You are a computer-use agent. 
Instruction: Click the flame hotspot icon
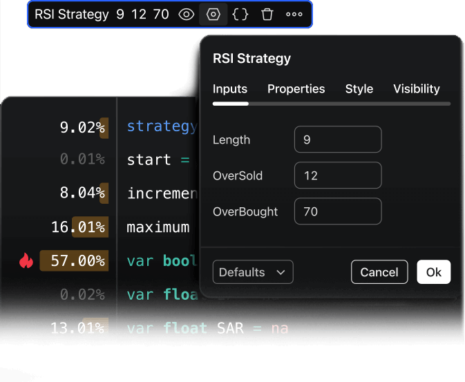point(26,260)
